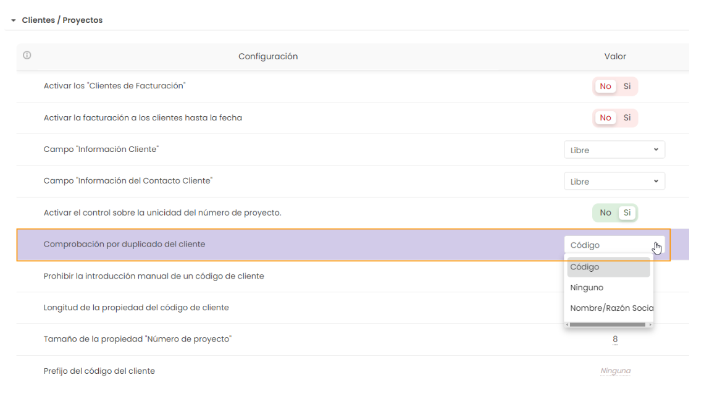Enable facturación a los clientes hasta la fecha
Screen dimensions: 704x396
[x=627, y=118]
